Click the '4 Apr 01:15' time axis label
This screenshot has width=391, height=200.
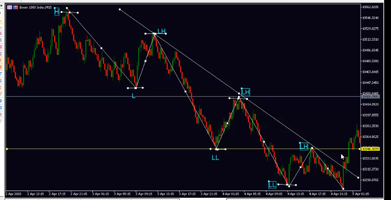pos(230,194)
